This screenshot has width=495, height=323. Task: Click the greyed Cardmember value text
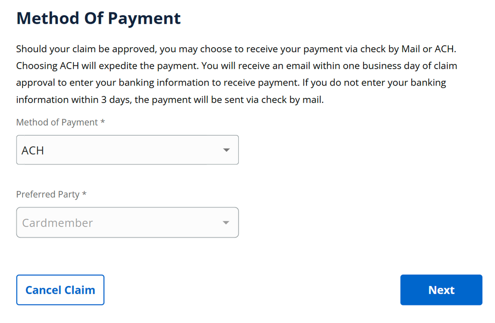coord(57,223)
